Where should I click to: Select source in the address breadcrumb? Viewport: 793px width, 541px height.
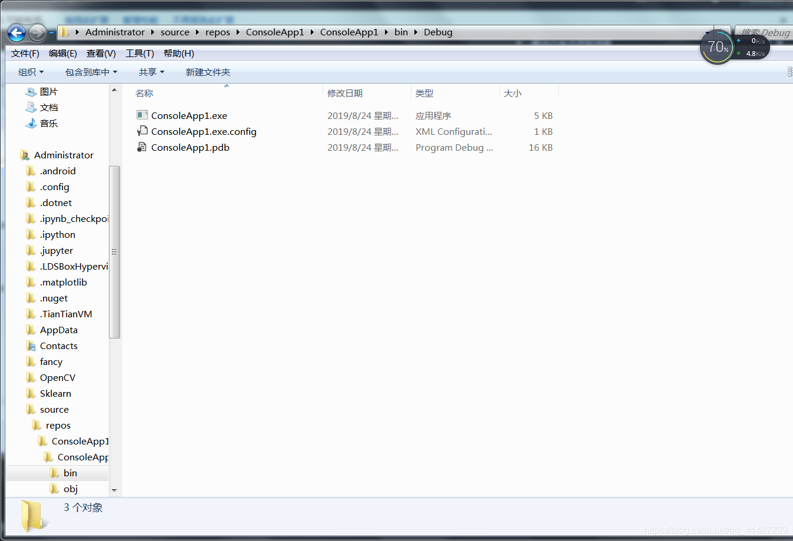[175, 32]
